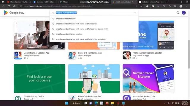
Task: Play the Mobile Number Location App video preview
Action: pos(39,35)
